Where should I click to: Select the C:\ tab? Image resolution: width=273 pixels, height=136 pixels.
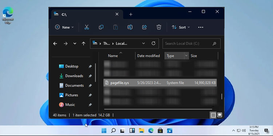(x=87, y=15)
